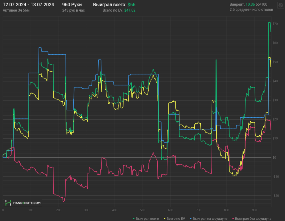Toggle the "Выиграл без шоудауна" legend series
The height and width of the screenshot is (221, 285).
[252, 219]
